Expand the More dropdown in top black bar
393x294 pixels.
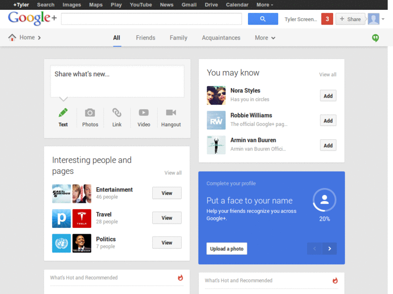[265, 5]
